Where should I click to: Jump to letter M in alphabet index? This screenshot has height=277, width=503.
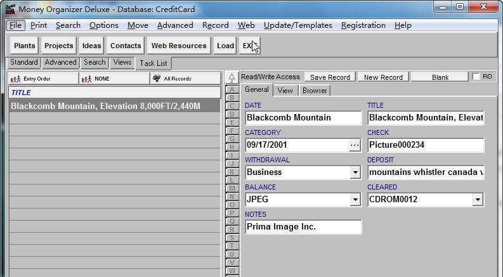pyautogui.click(x=232, y=188)
